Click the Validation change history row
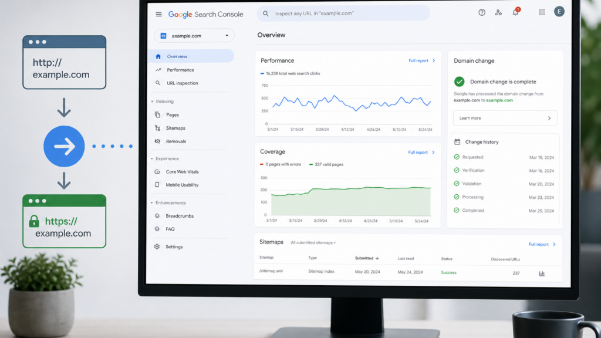This screenshot has height=338, width=601. tap(504, 184)
